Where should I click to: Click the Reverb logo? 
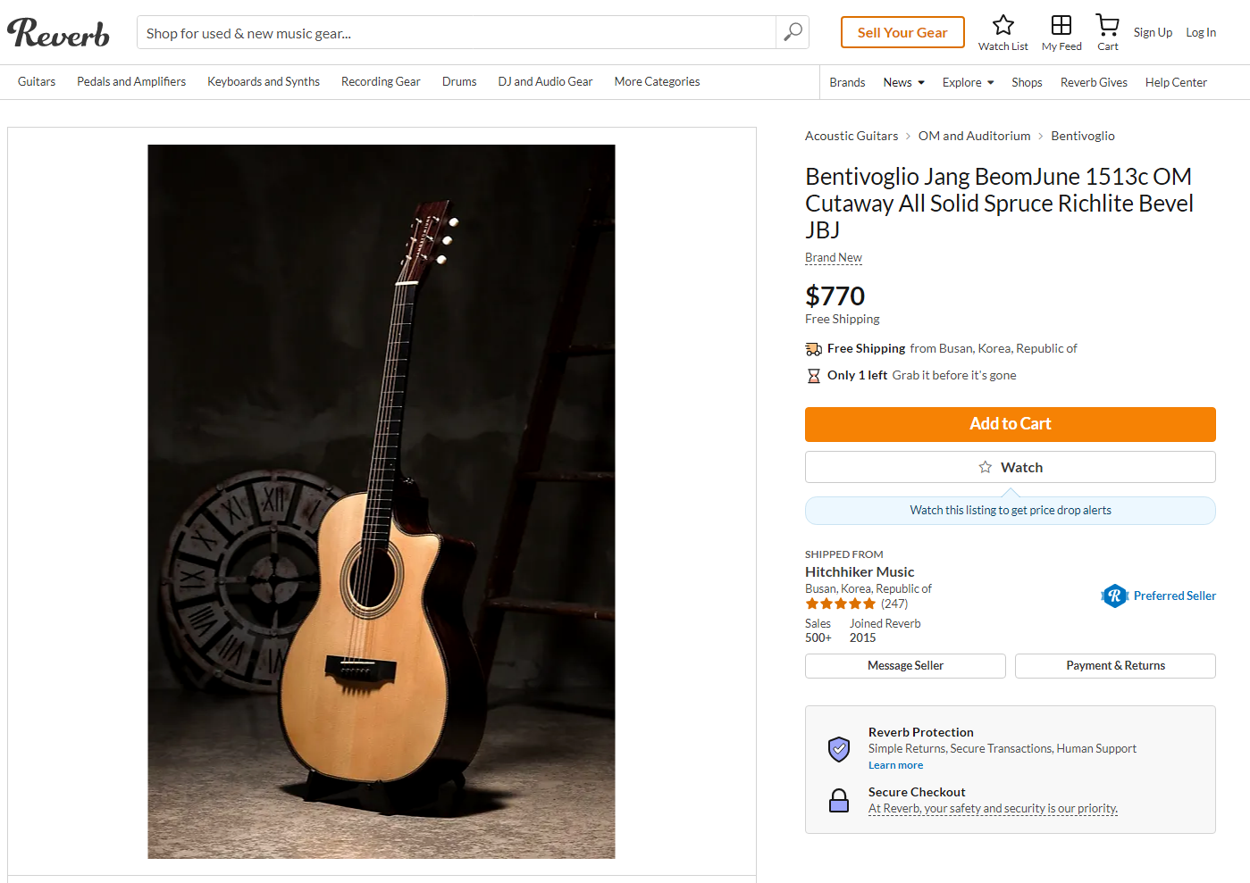click(58, 33)
